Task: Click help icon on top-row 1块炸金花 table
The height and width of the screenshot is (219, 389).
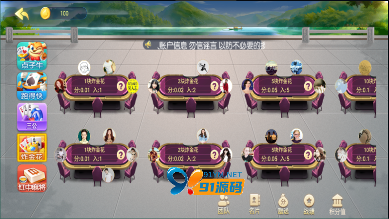Action: click(121, 86)
